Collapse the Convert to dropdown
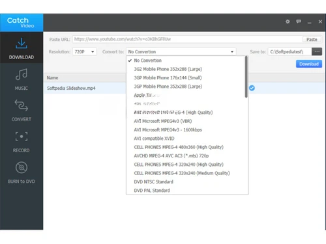The height and width of the screenshot is (244, 326). point(181,51)
